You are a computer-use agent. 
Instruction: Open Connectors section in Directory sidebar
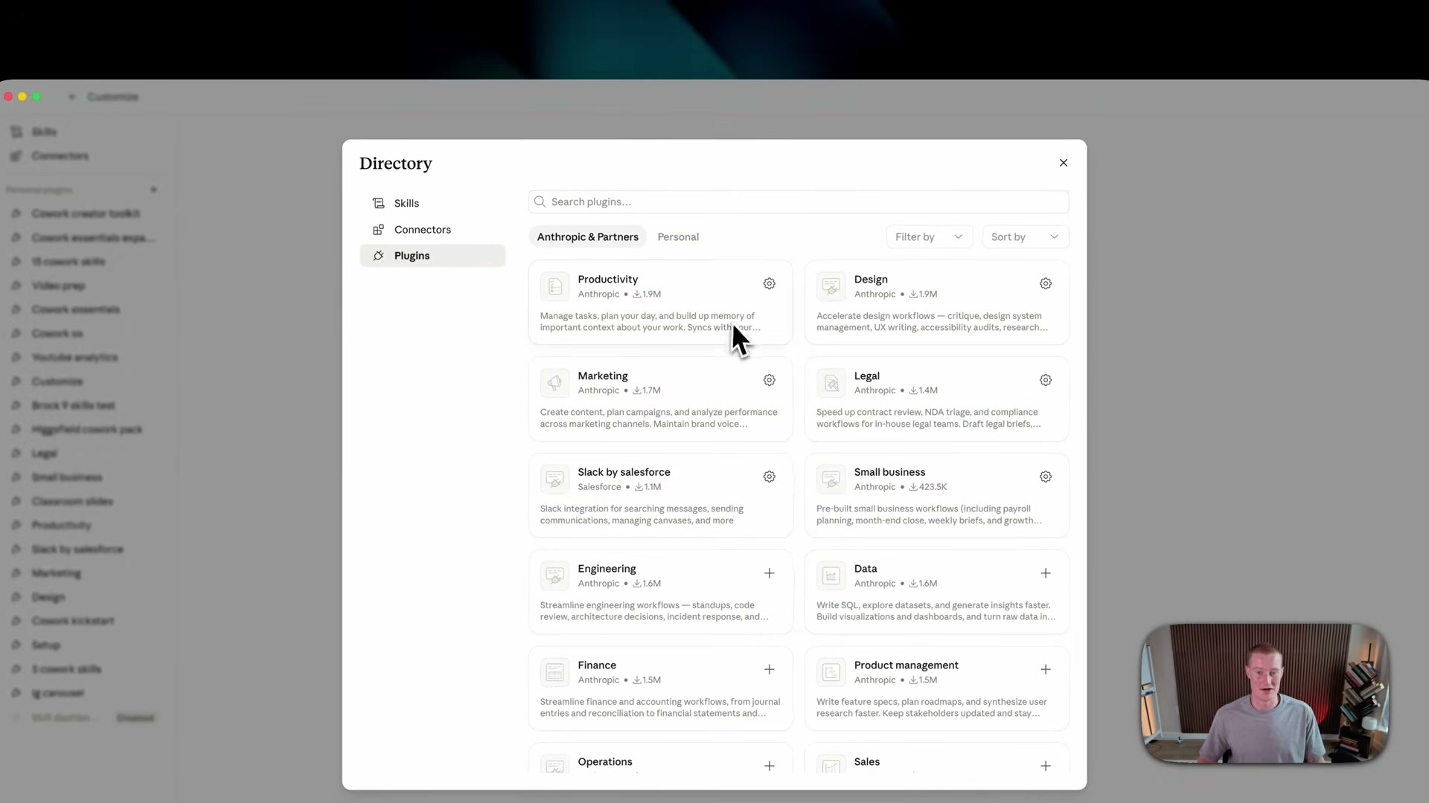[432, 229]
